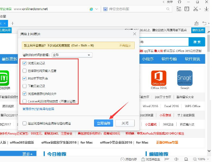Click the page vertical scrollbar thumb
The width and height of the screenshot is (212, 162).
pos(208,43)
